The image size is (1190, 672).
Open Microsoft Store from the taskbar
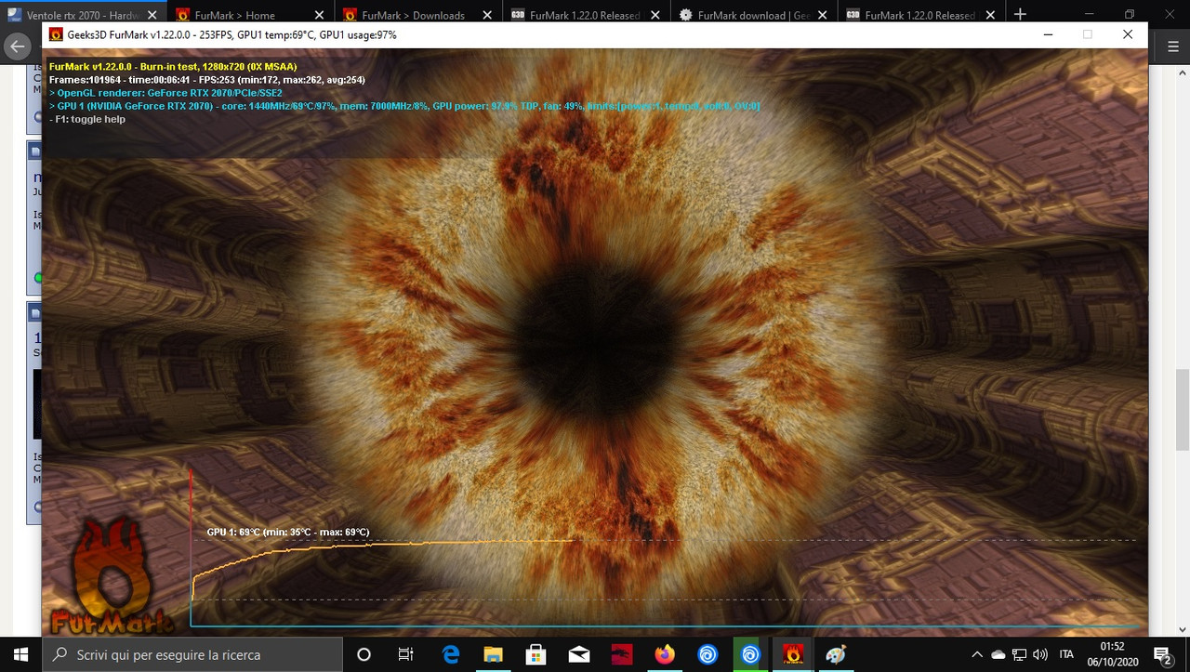pyautogui.click(x=535, y=654)
